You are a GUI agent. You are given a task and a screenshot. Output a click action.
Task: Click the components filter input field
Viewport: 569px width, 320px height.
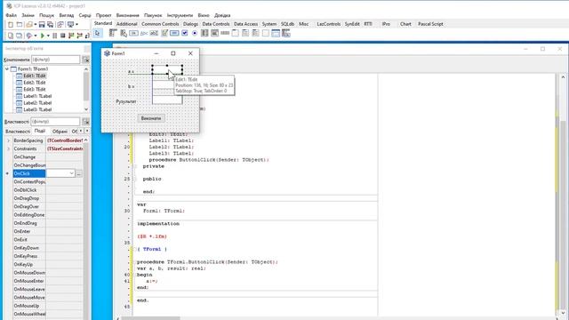(x=55, y=60)
